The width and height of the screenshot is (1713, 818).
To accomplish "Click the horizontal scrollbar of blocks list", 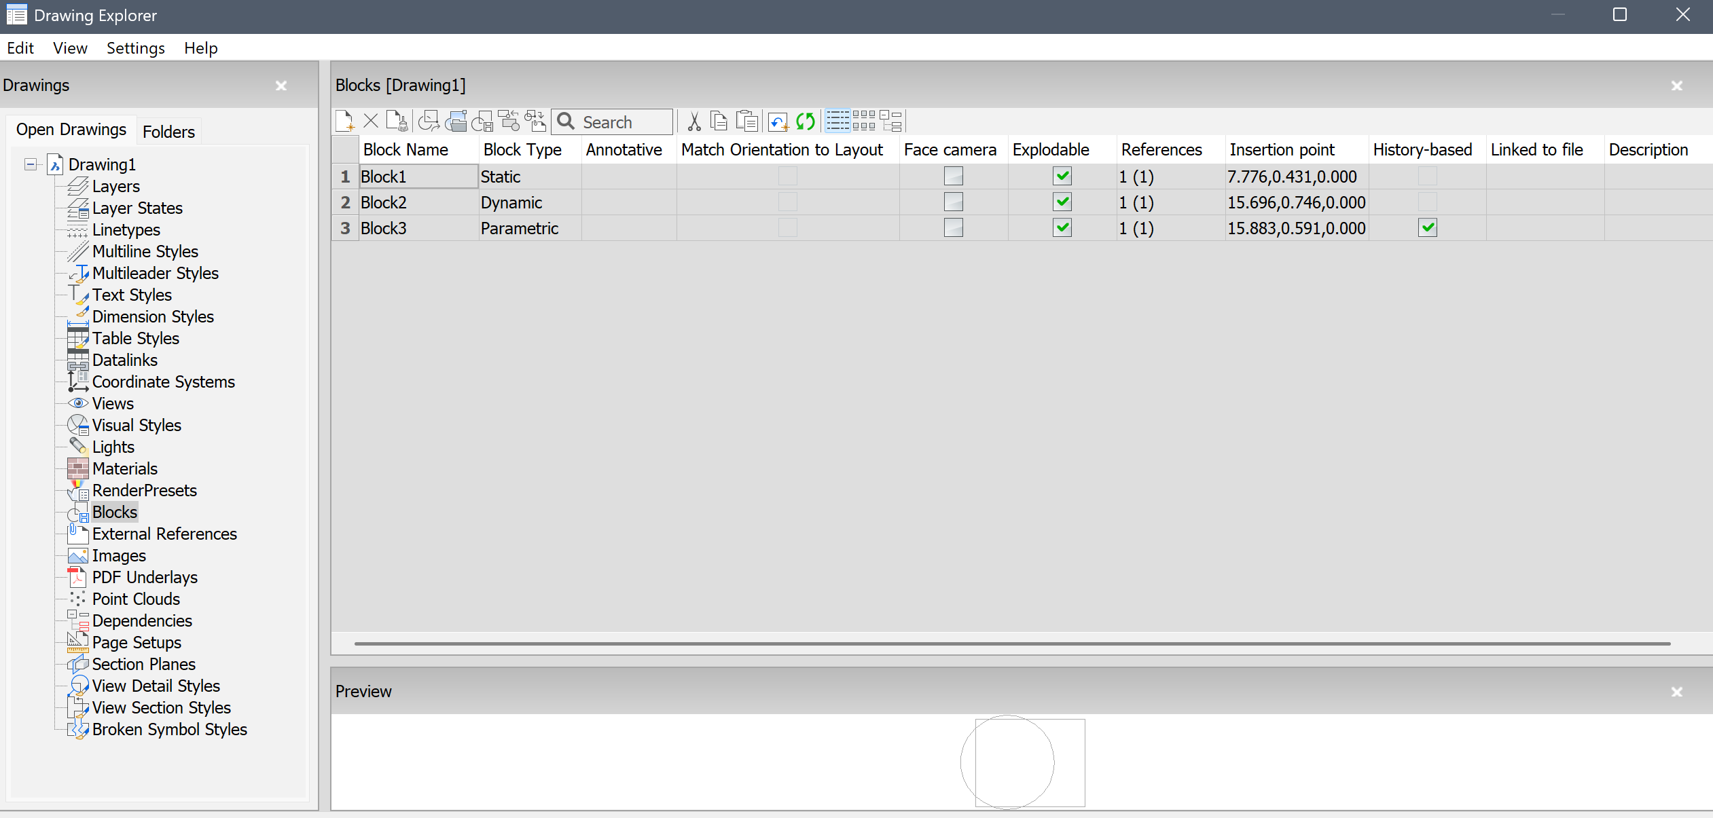I will pyautogui.click(x=1012, y=643).
